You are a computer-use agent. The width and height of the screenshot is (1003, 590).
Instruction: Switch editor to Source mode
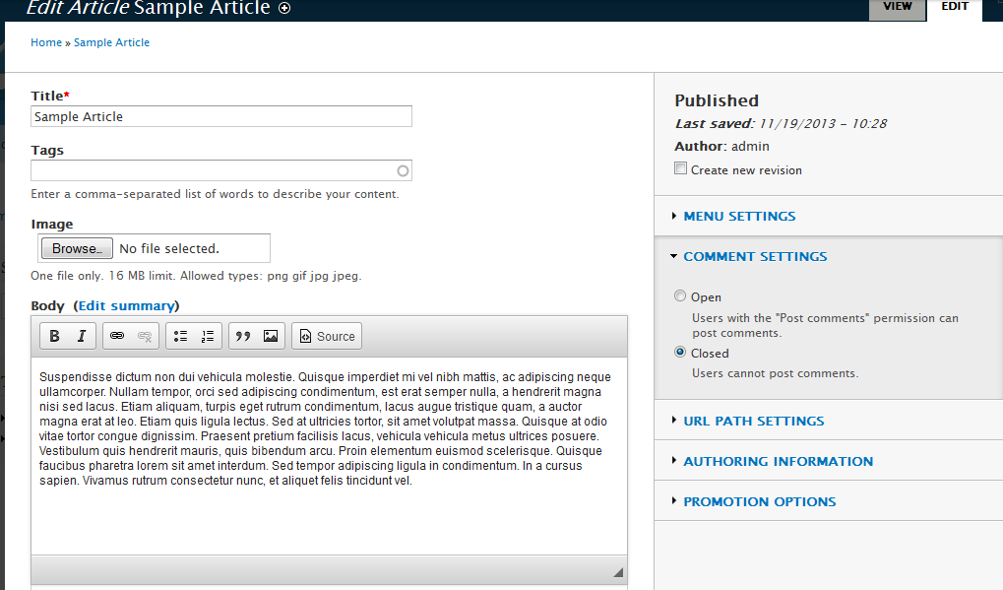coord(327,336)
